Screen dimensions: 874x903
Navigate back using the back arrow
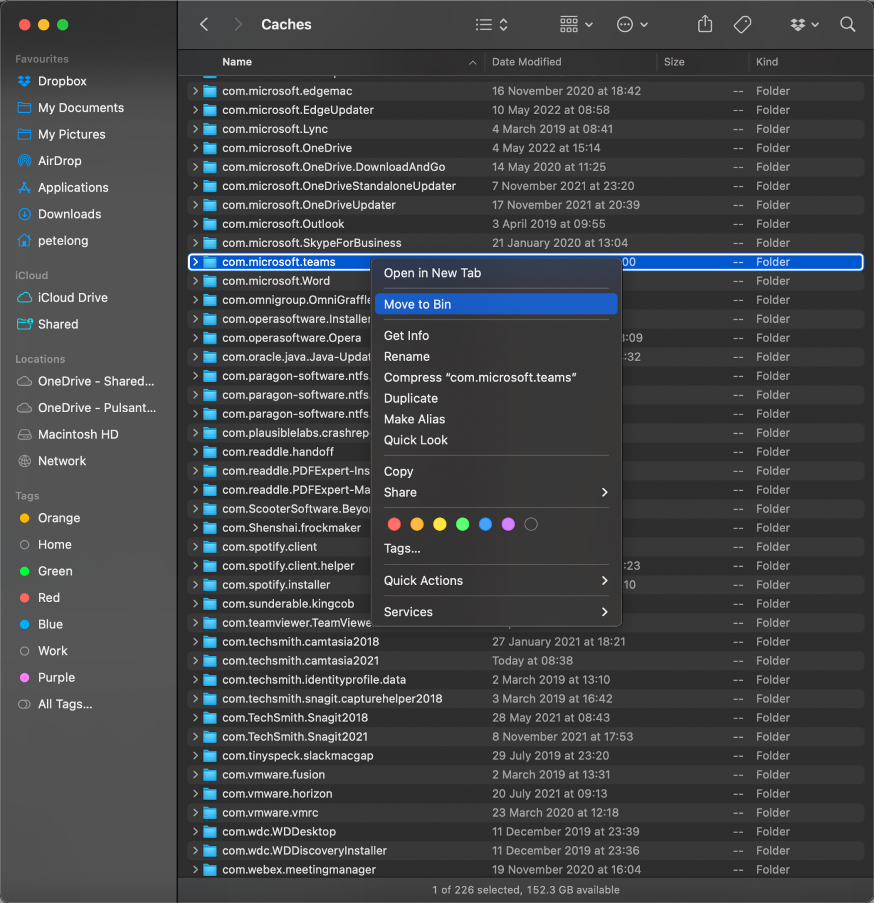[x=204, y=24]
